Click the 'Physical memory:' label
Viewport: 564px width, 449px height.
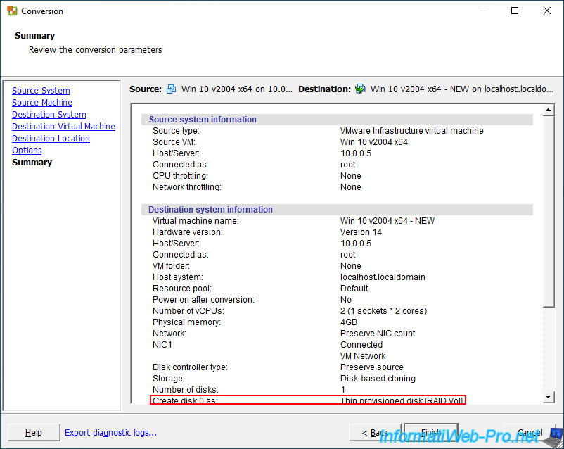click(186, 322)
